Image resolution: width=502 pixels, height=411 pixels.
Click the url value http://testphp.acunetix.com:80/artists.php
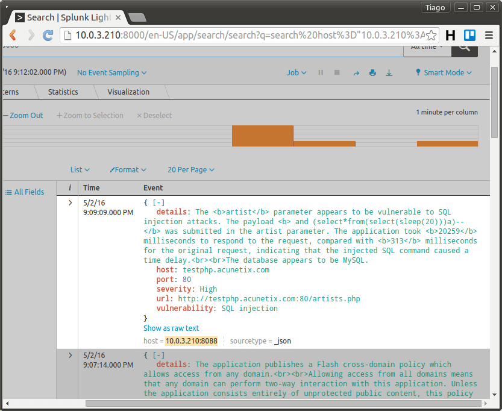click(x=269, y=299)
